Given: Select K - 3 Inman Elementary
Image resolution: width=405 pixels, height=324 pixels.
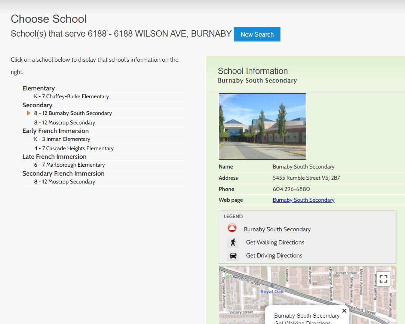Looking at the screenshot, I should [62, 139].
